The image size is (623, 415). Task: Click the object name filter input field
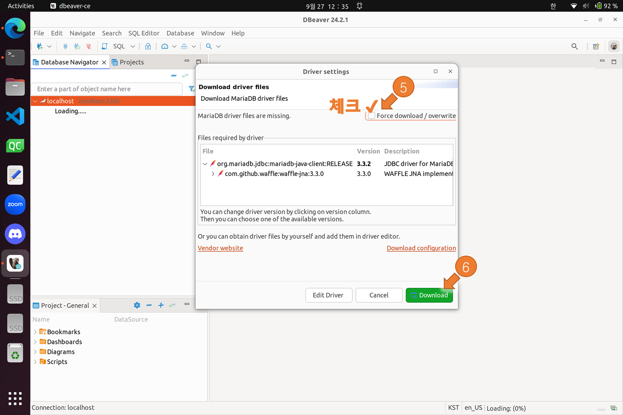(x=107, y=89)
